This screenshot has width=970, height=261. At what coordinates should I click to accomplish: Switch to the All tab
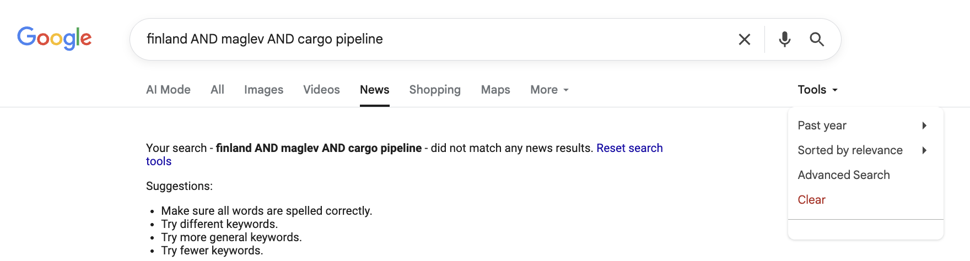tap(217, 90)
